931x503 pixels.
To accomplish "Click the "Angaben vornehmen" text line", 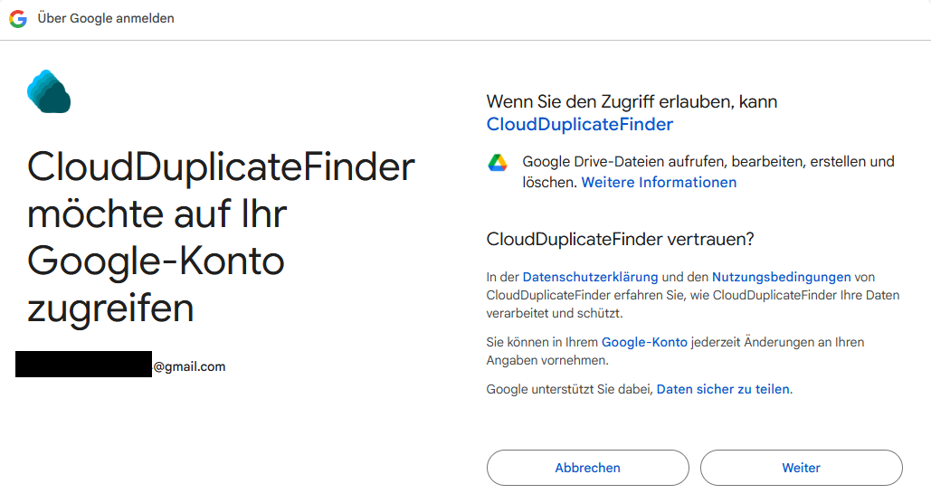I will point(546,360).
